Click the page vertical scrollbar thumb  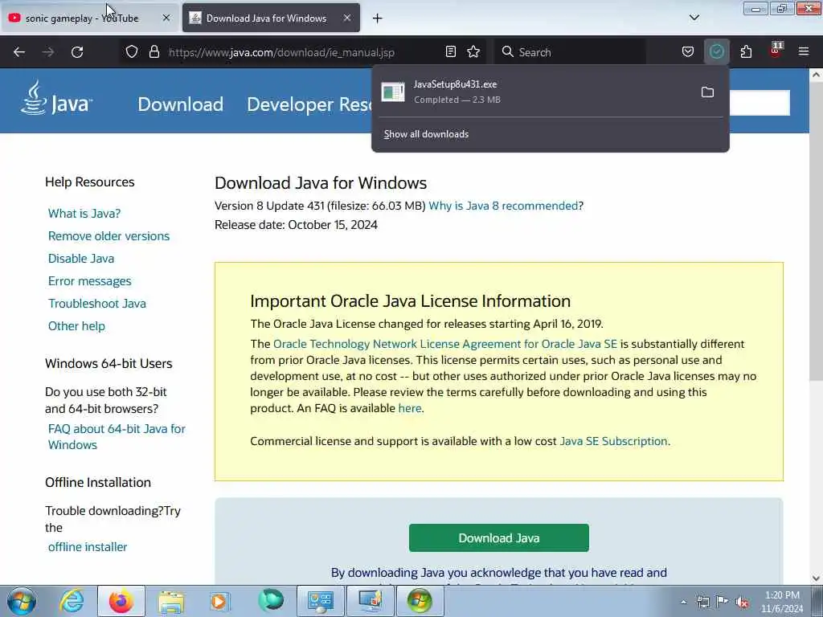(816, 232)
